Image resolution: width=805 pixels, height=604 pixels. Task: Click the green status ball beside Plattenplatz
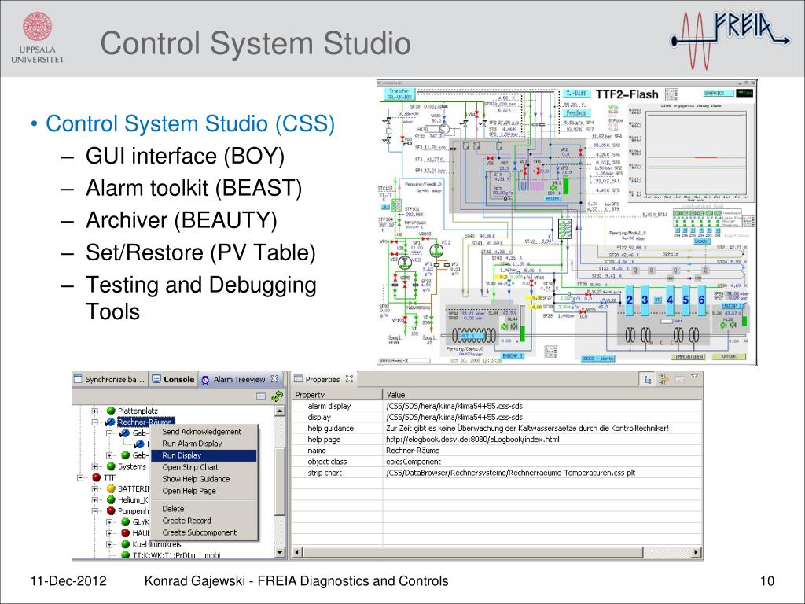point(111,411)
